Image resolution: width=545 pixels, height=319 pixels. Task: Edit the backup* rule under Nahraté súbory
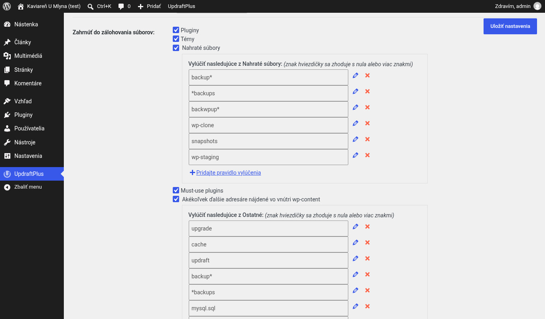(355, 75)
